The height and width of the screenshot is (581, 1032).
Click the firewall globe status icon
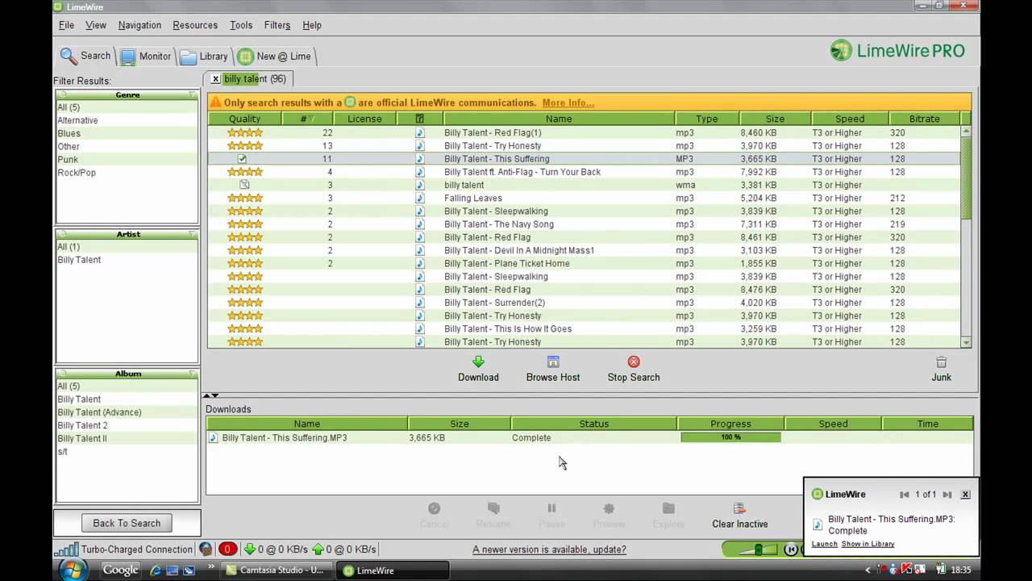click(x=206, y=550)
